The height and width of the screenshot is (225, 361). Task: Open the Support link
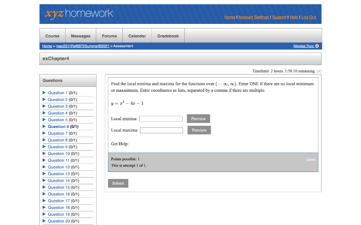click(279, 17)
